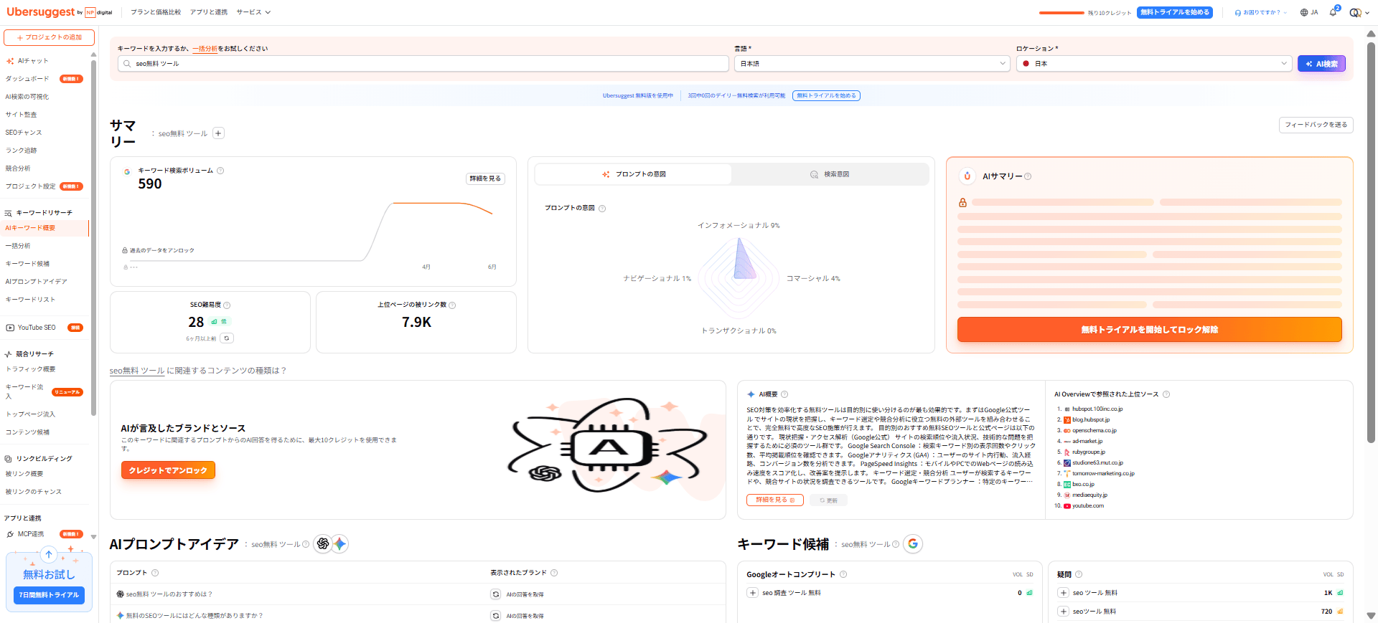Click the 一括分析 link above the search box
The height and width of the screenshot is (623, 1378).
[205, 49]
